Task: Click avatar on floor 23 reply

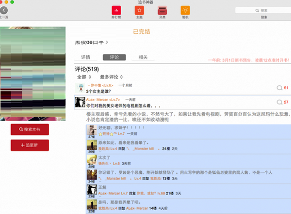Action: coord(92,189)
